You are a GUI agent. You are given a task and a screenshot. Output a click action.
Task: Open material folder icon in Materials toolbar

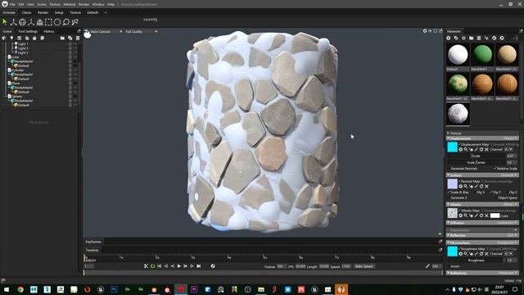point(472,39)
